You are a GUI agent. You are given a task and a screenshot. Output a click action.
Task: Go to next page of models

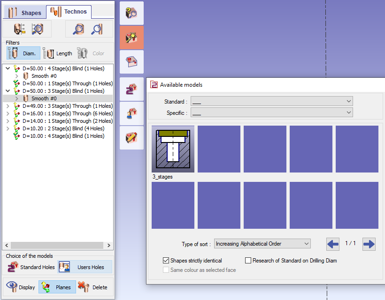coord(369,244)
